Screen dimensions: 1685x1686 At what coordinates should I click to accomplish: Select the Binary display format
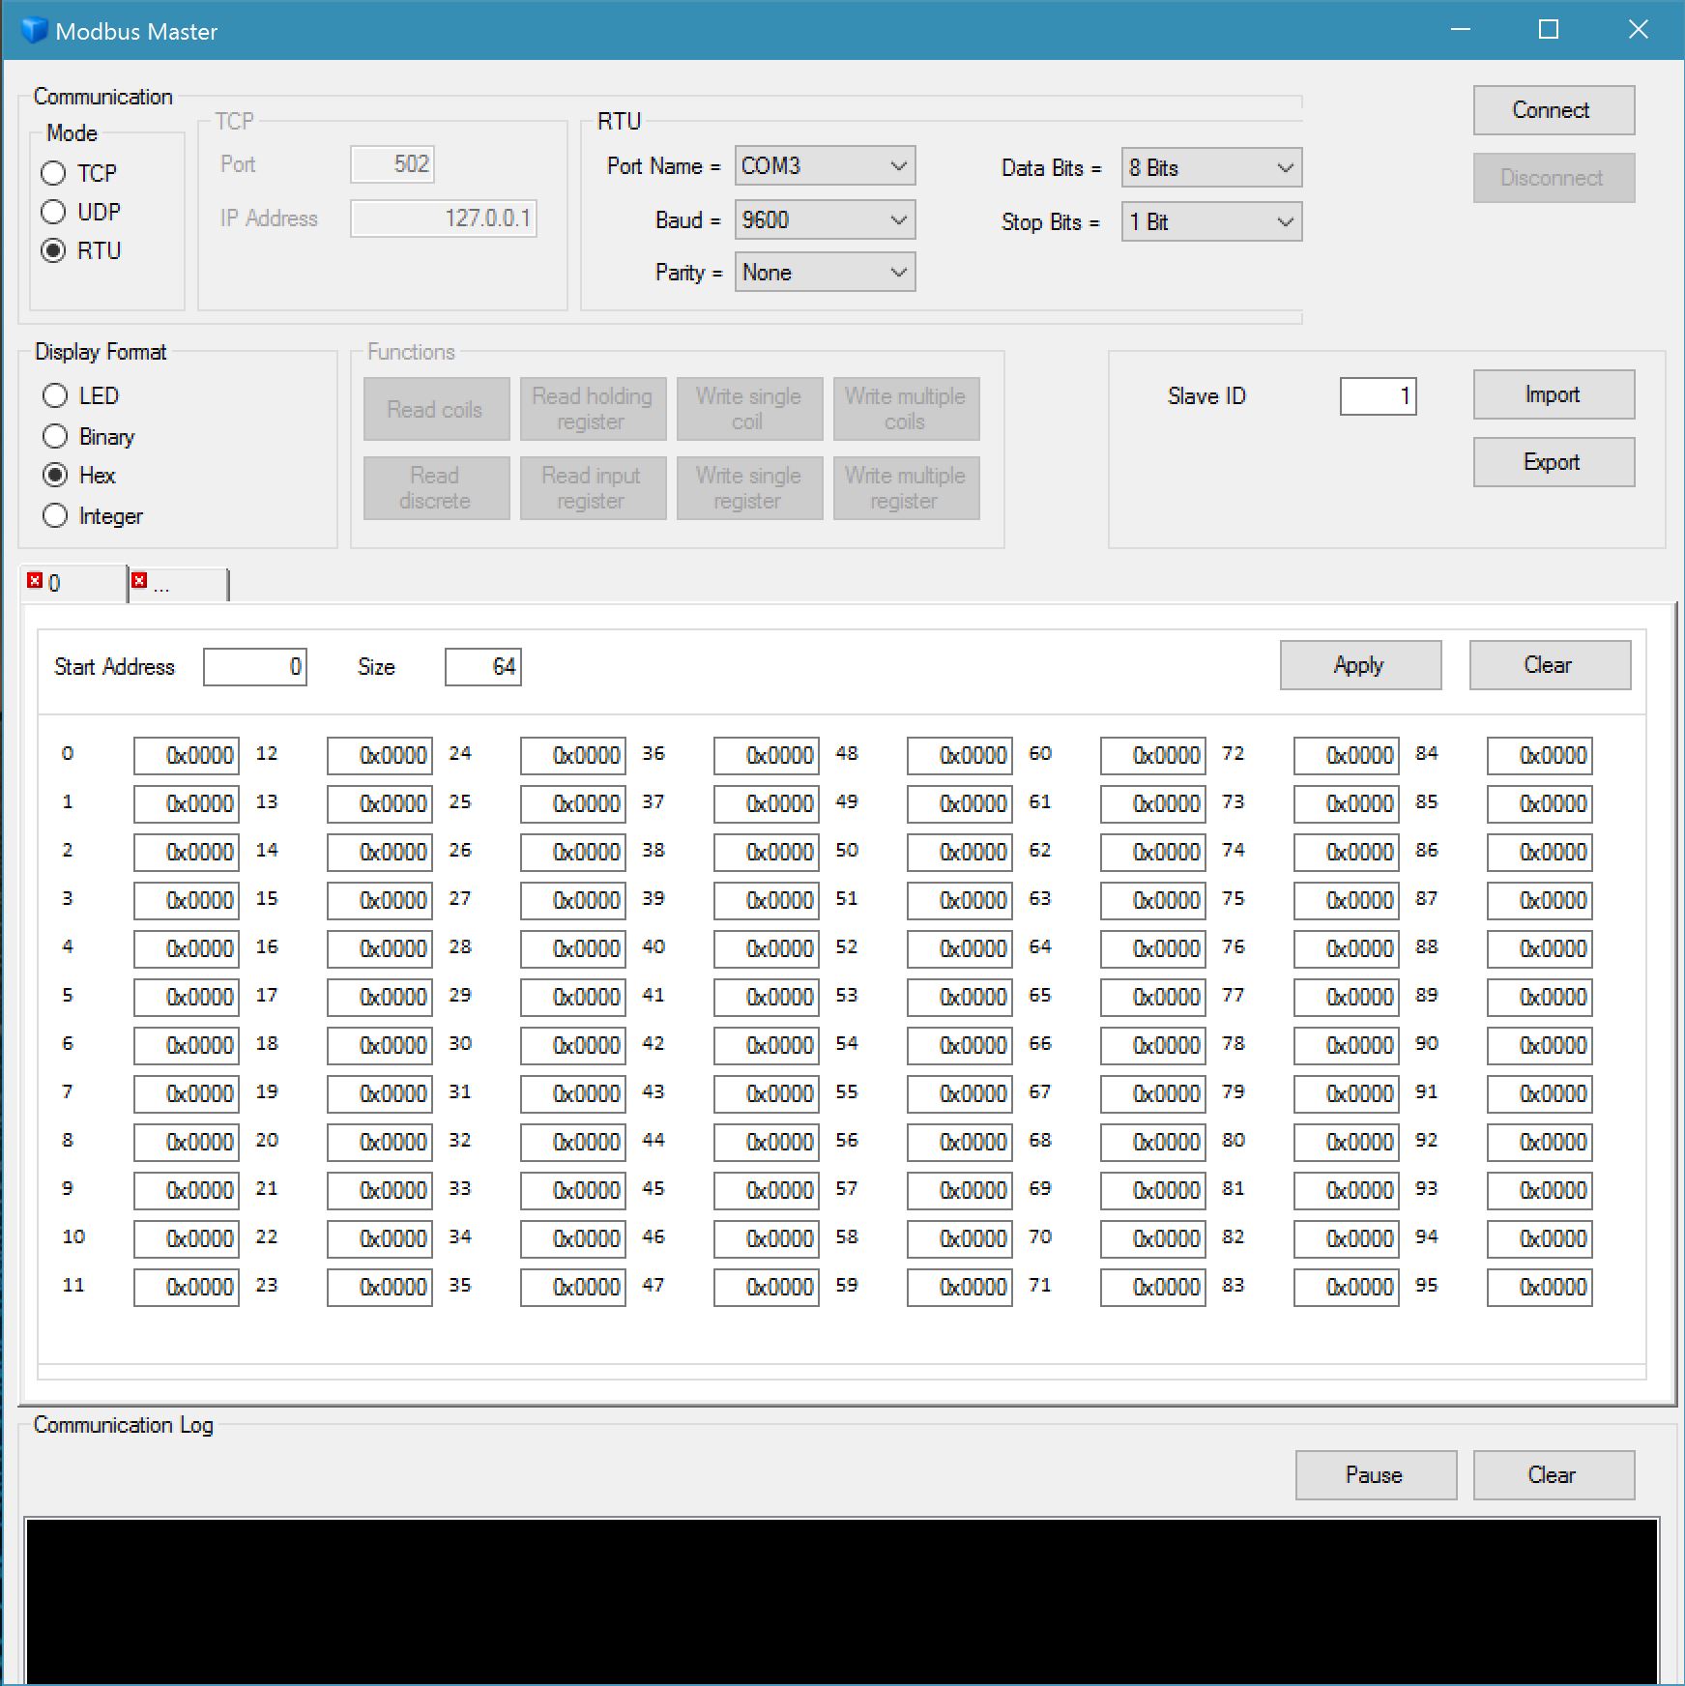[55, 436]
